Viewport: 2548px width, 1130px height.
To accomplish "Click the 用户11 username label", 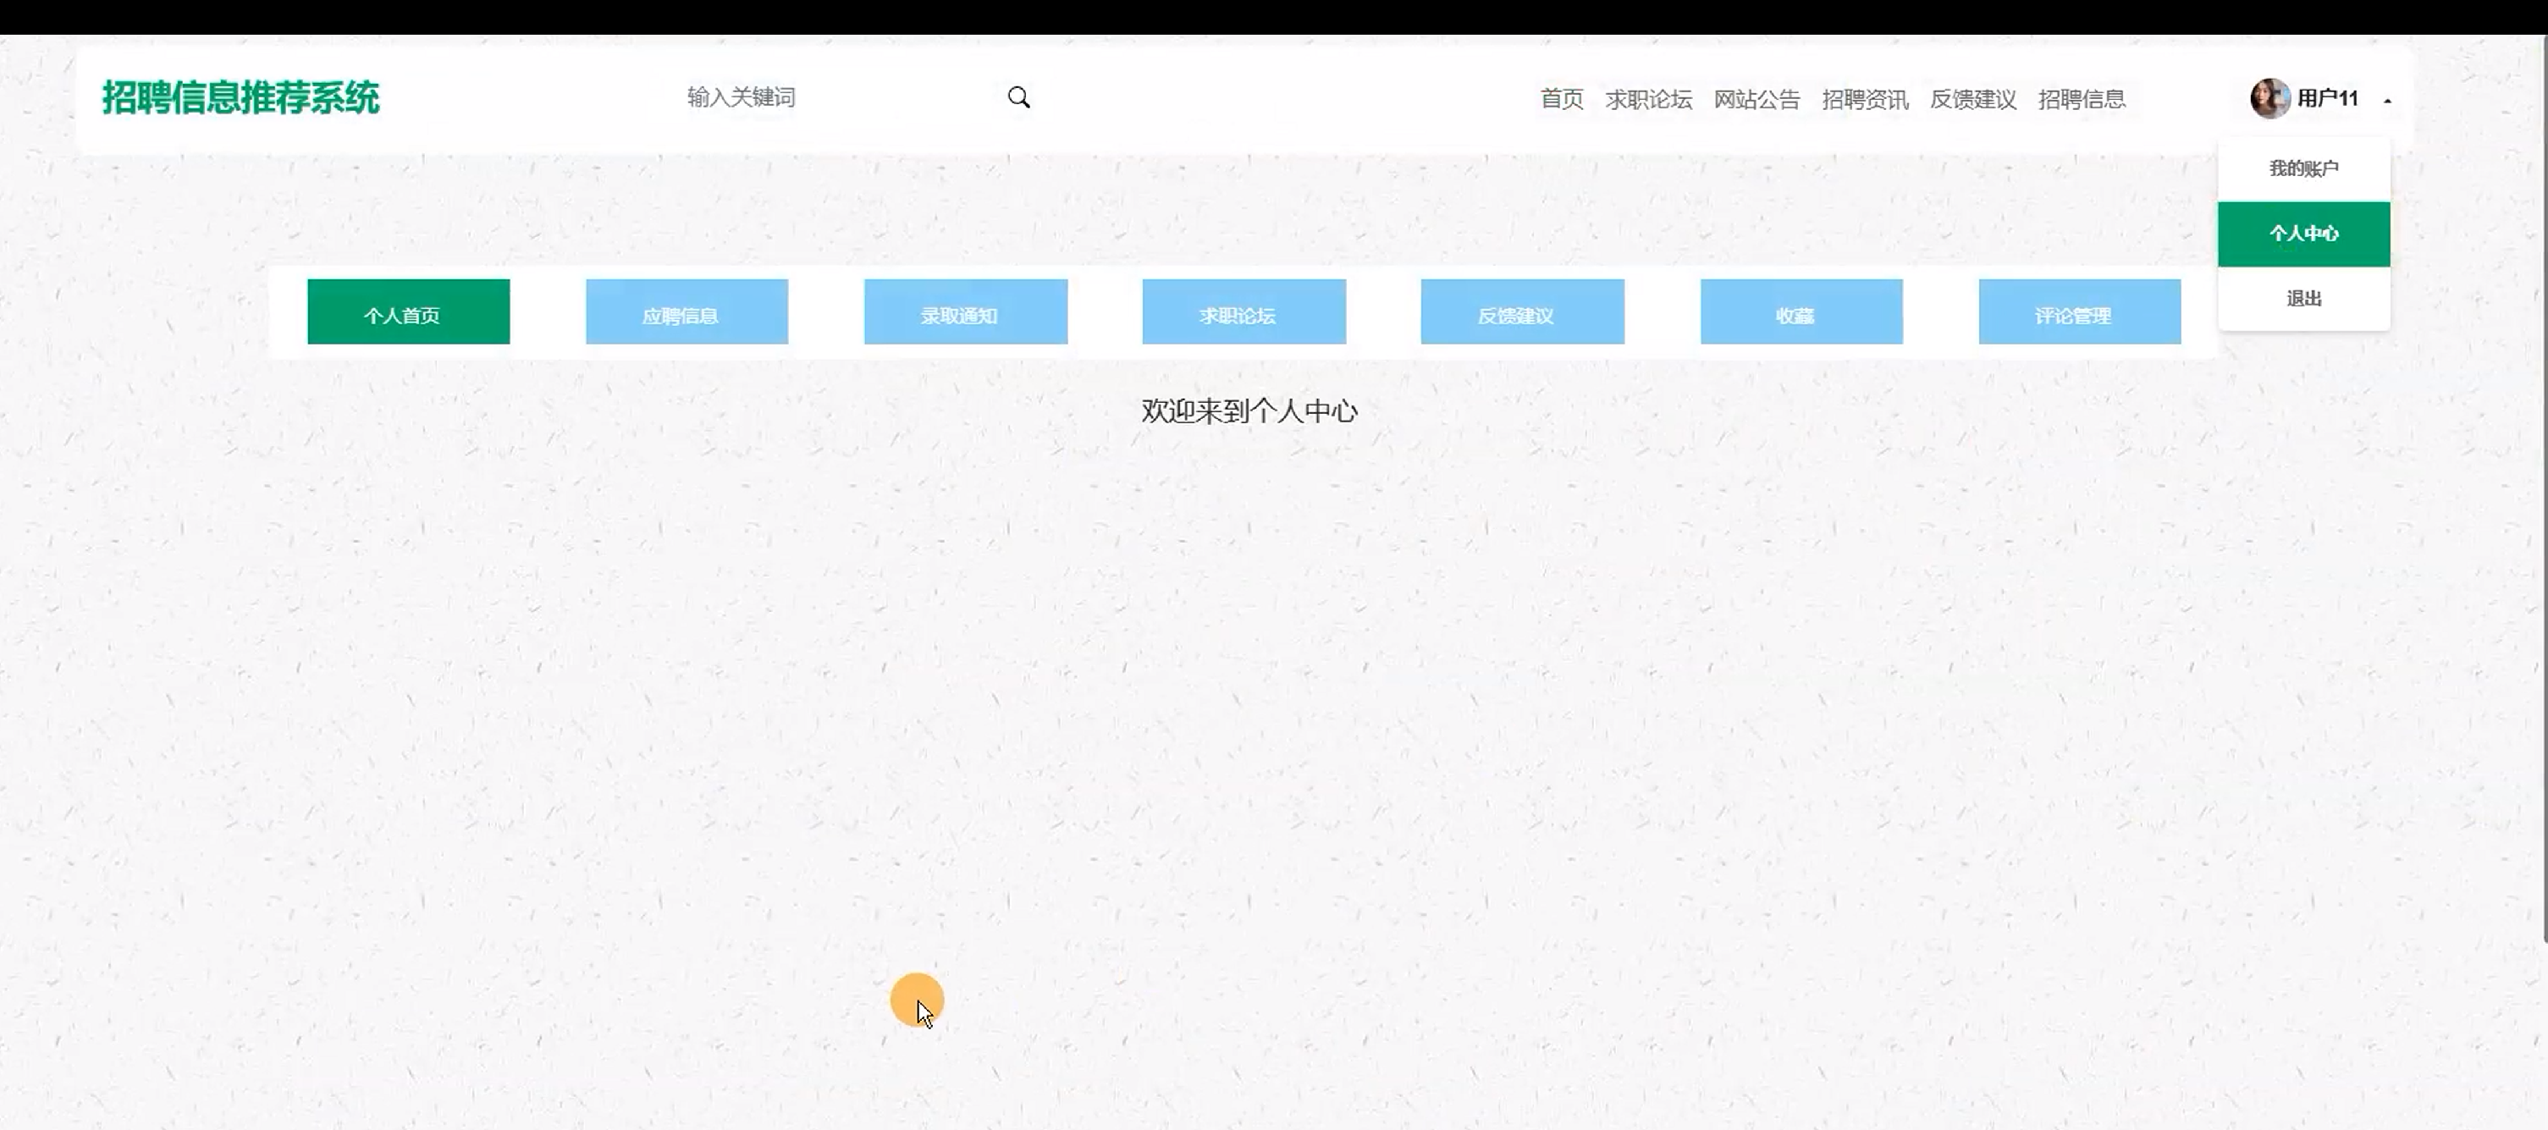I will [x=2327, y=98].
